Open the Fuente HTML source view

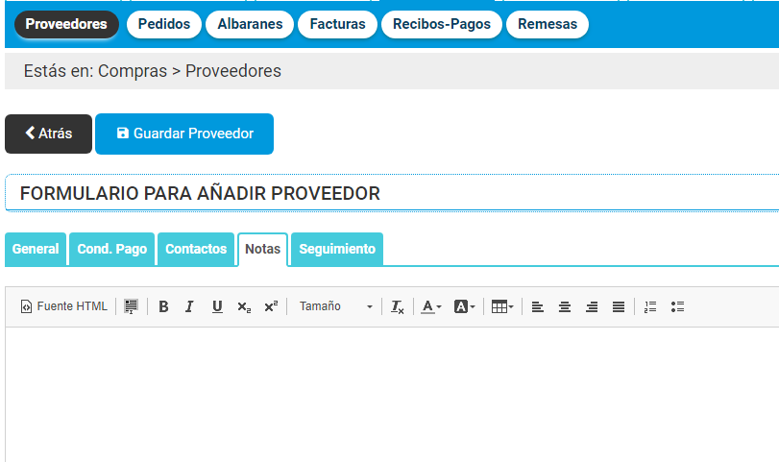(63, 306)
